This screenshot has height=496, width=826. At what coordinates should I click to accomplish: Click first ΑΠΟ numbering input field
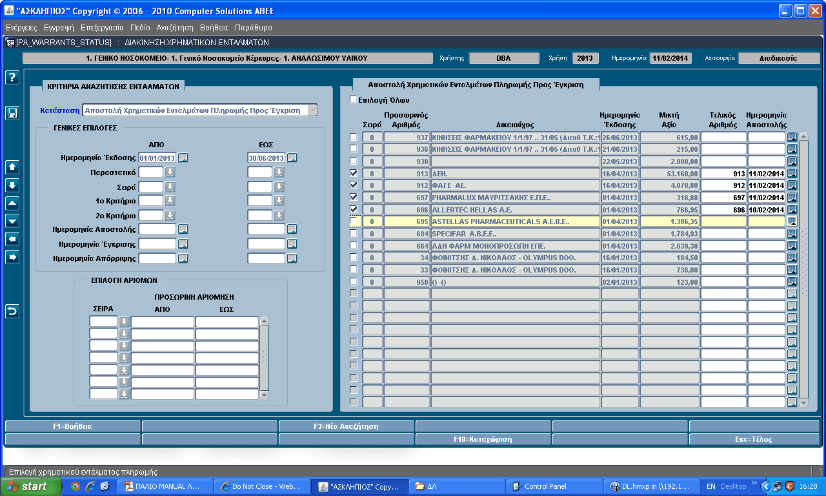point(163,322)
